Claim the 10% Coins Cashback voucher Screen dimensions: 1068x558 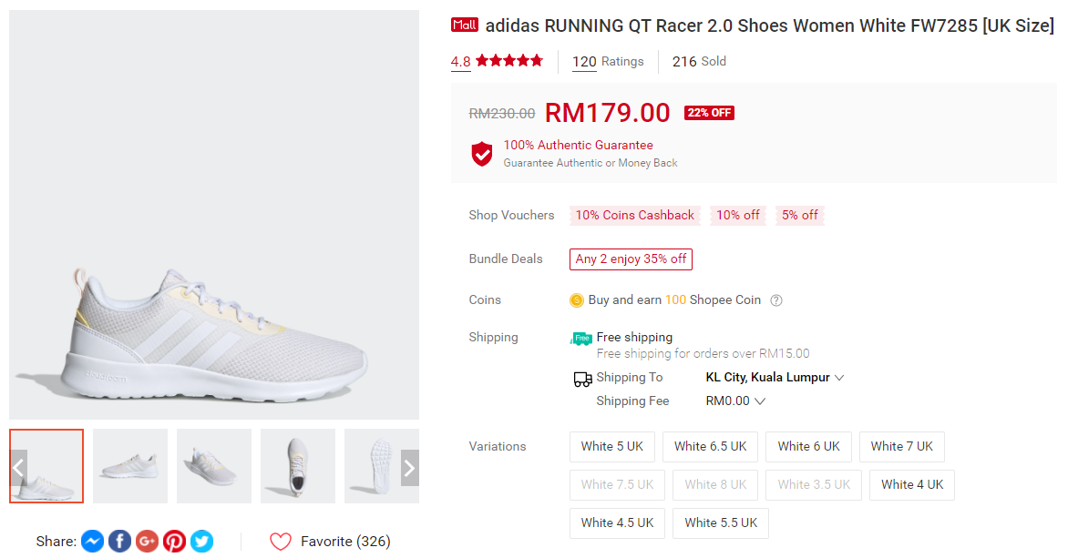(x=634, y=216)
